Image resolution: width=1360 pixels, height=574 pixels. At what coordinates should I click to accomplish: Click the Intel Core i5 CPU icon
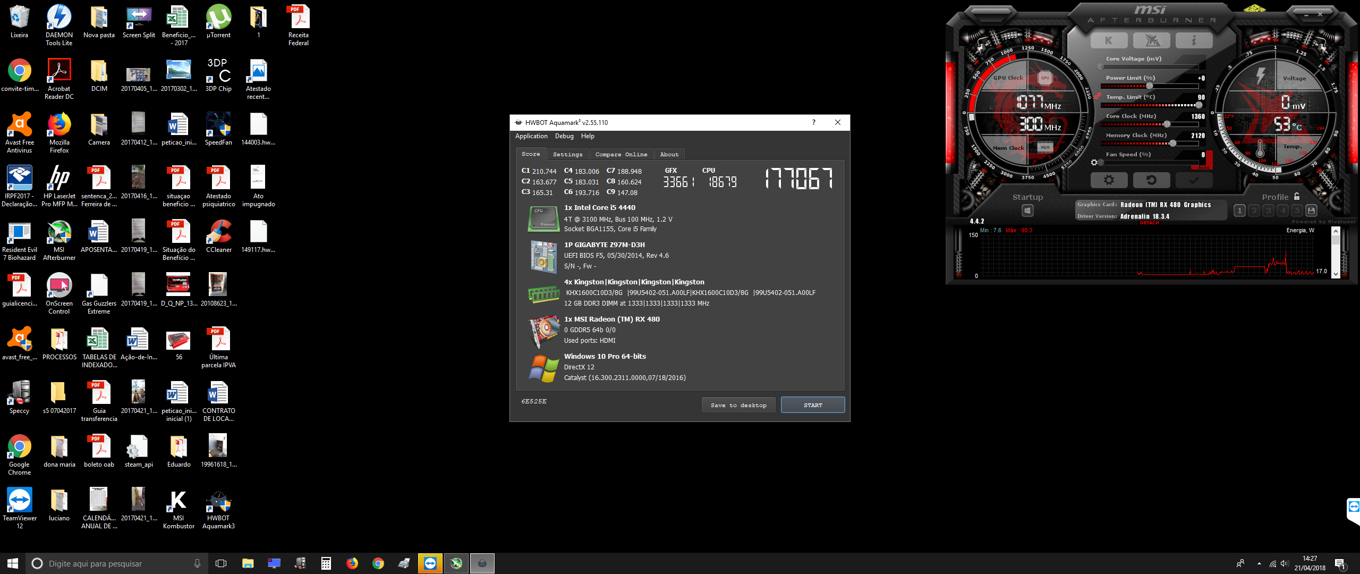click(543, 219)
